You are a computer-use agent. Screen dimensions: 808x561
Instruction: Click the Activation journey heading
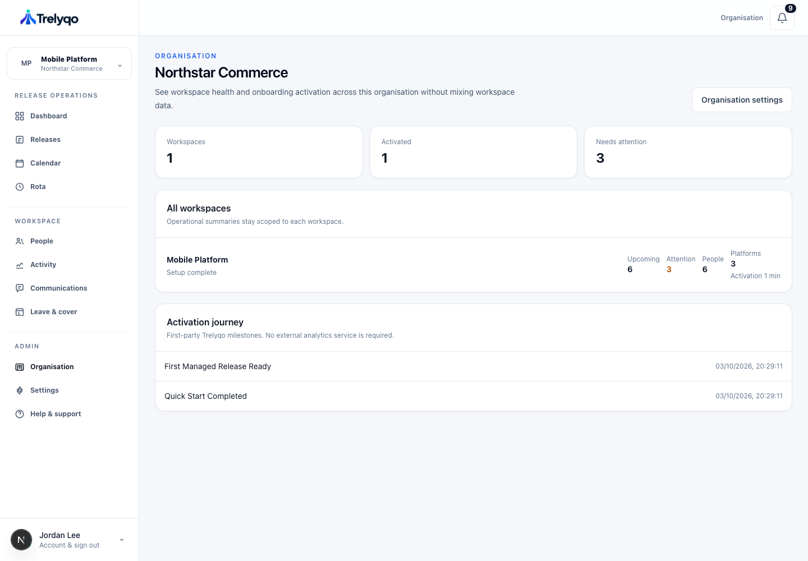[x=205, y=322]
